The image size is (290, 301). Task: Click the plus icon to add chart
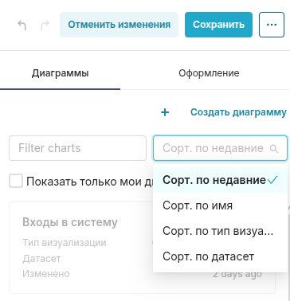coord(165,112)
